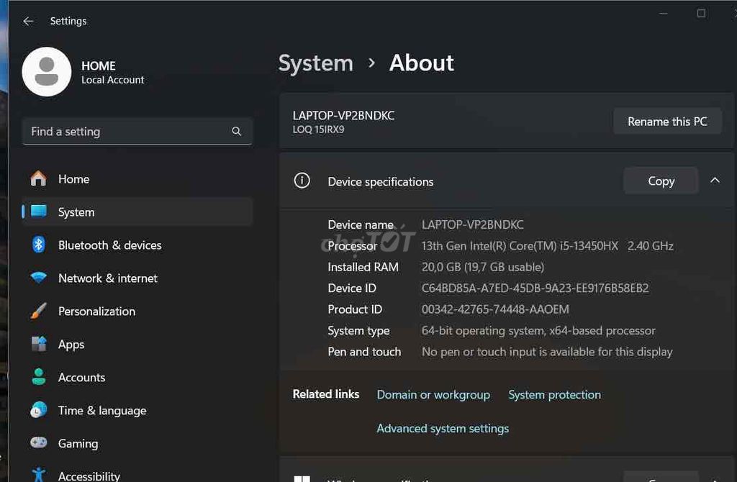Collapse the Device specifications section chevron
Image resolution: width=737 pixels, height=482 pixels.
click(715, 181)
